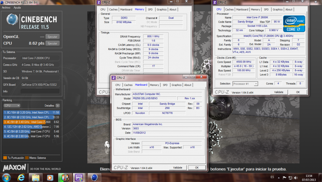This screenshot has width=322, height=182.
Task: Click the Core Speed 4500.09 MHz value
Action: pyautogui.click(x=244, y=62)
